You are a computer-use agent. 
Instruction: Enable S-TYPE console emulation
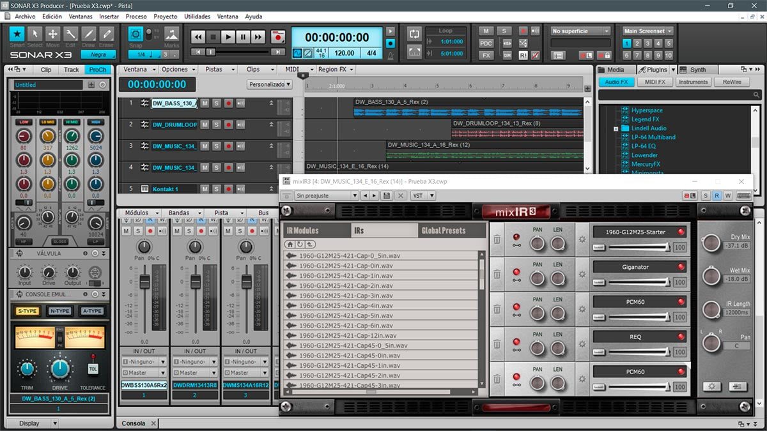(x=26, y=311)
